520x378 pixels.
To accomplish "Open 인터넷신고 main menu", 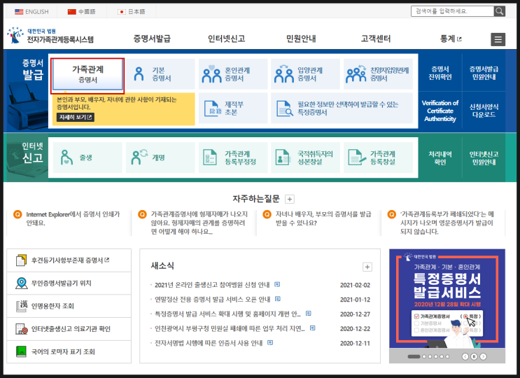I will (227, 38).
